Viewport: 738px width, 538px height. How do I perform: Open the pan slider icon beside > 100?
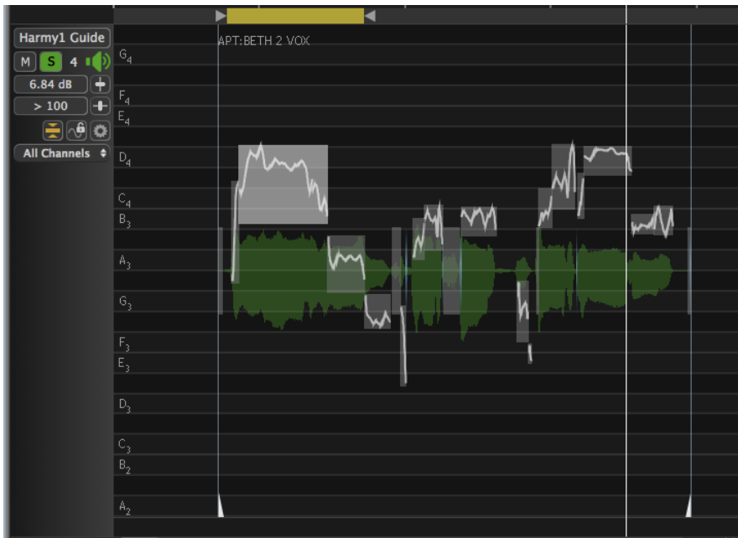101,106
